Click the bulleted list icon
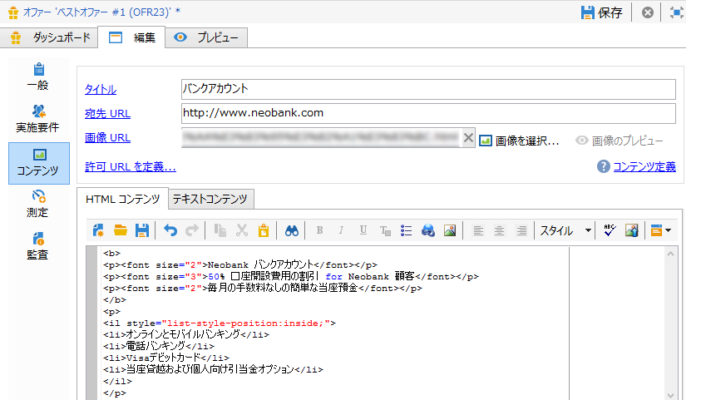711x400 pixels. [x=407, y=230]
